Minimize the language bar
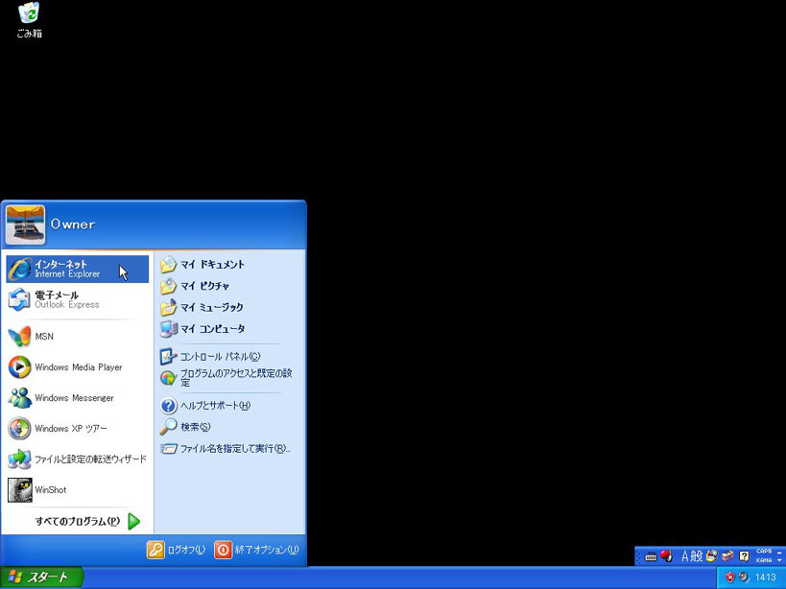This screenshot has width=786, height=589. click(779, 552)
